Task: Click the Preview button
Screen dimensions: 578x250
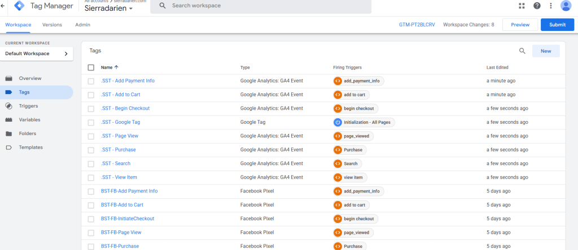Action: 520,25
